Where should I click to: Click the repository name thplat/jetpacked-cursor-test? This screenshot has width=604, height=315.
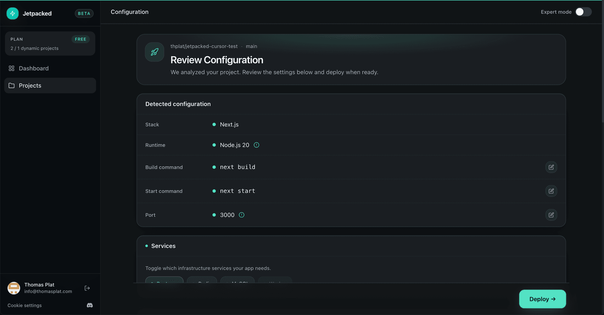click(204, 46)
